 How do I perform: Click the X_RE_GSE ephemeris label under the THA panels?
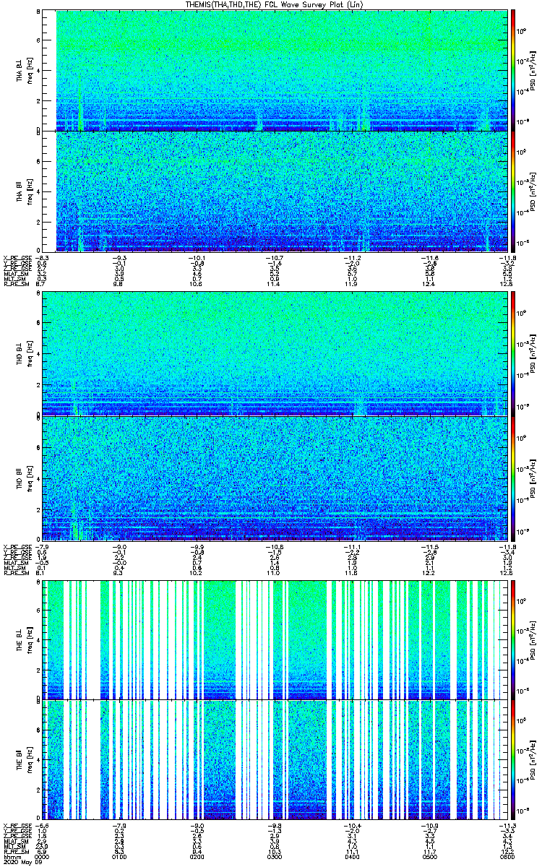pos(14,257)
